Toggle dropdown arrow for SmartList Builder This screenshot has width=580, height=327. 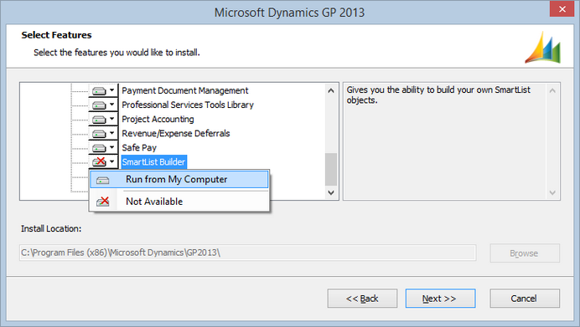point(111,161)
